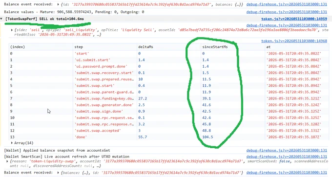Select the 'submit.swap.parent-guard.d…' step cell

tap(105, 92)
